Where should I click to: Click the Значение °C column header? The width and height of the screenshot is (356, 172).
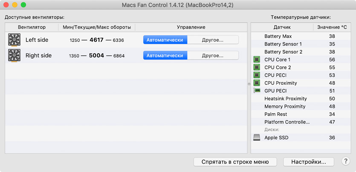coord(332,27)
